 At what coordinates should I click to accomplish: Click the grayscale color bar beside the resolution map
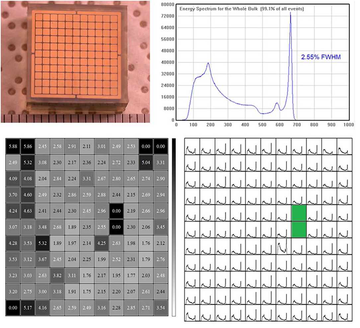(174, 227)
